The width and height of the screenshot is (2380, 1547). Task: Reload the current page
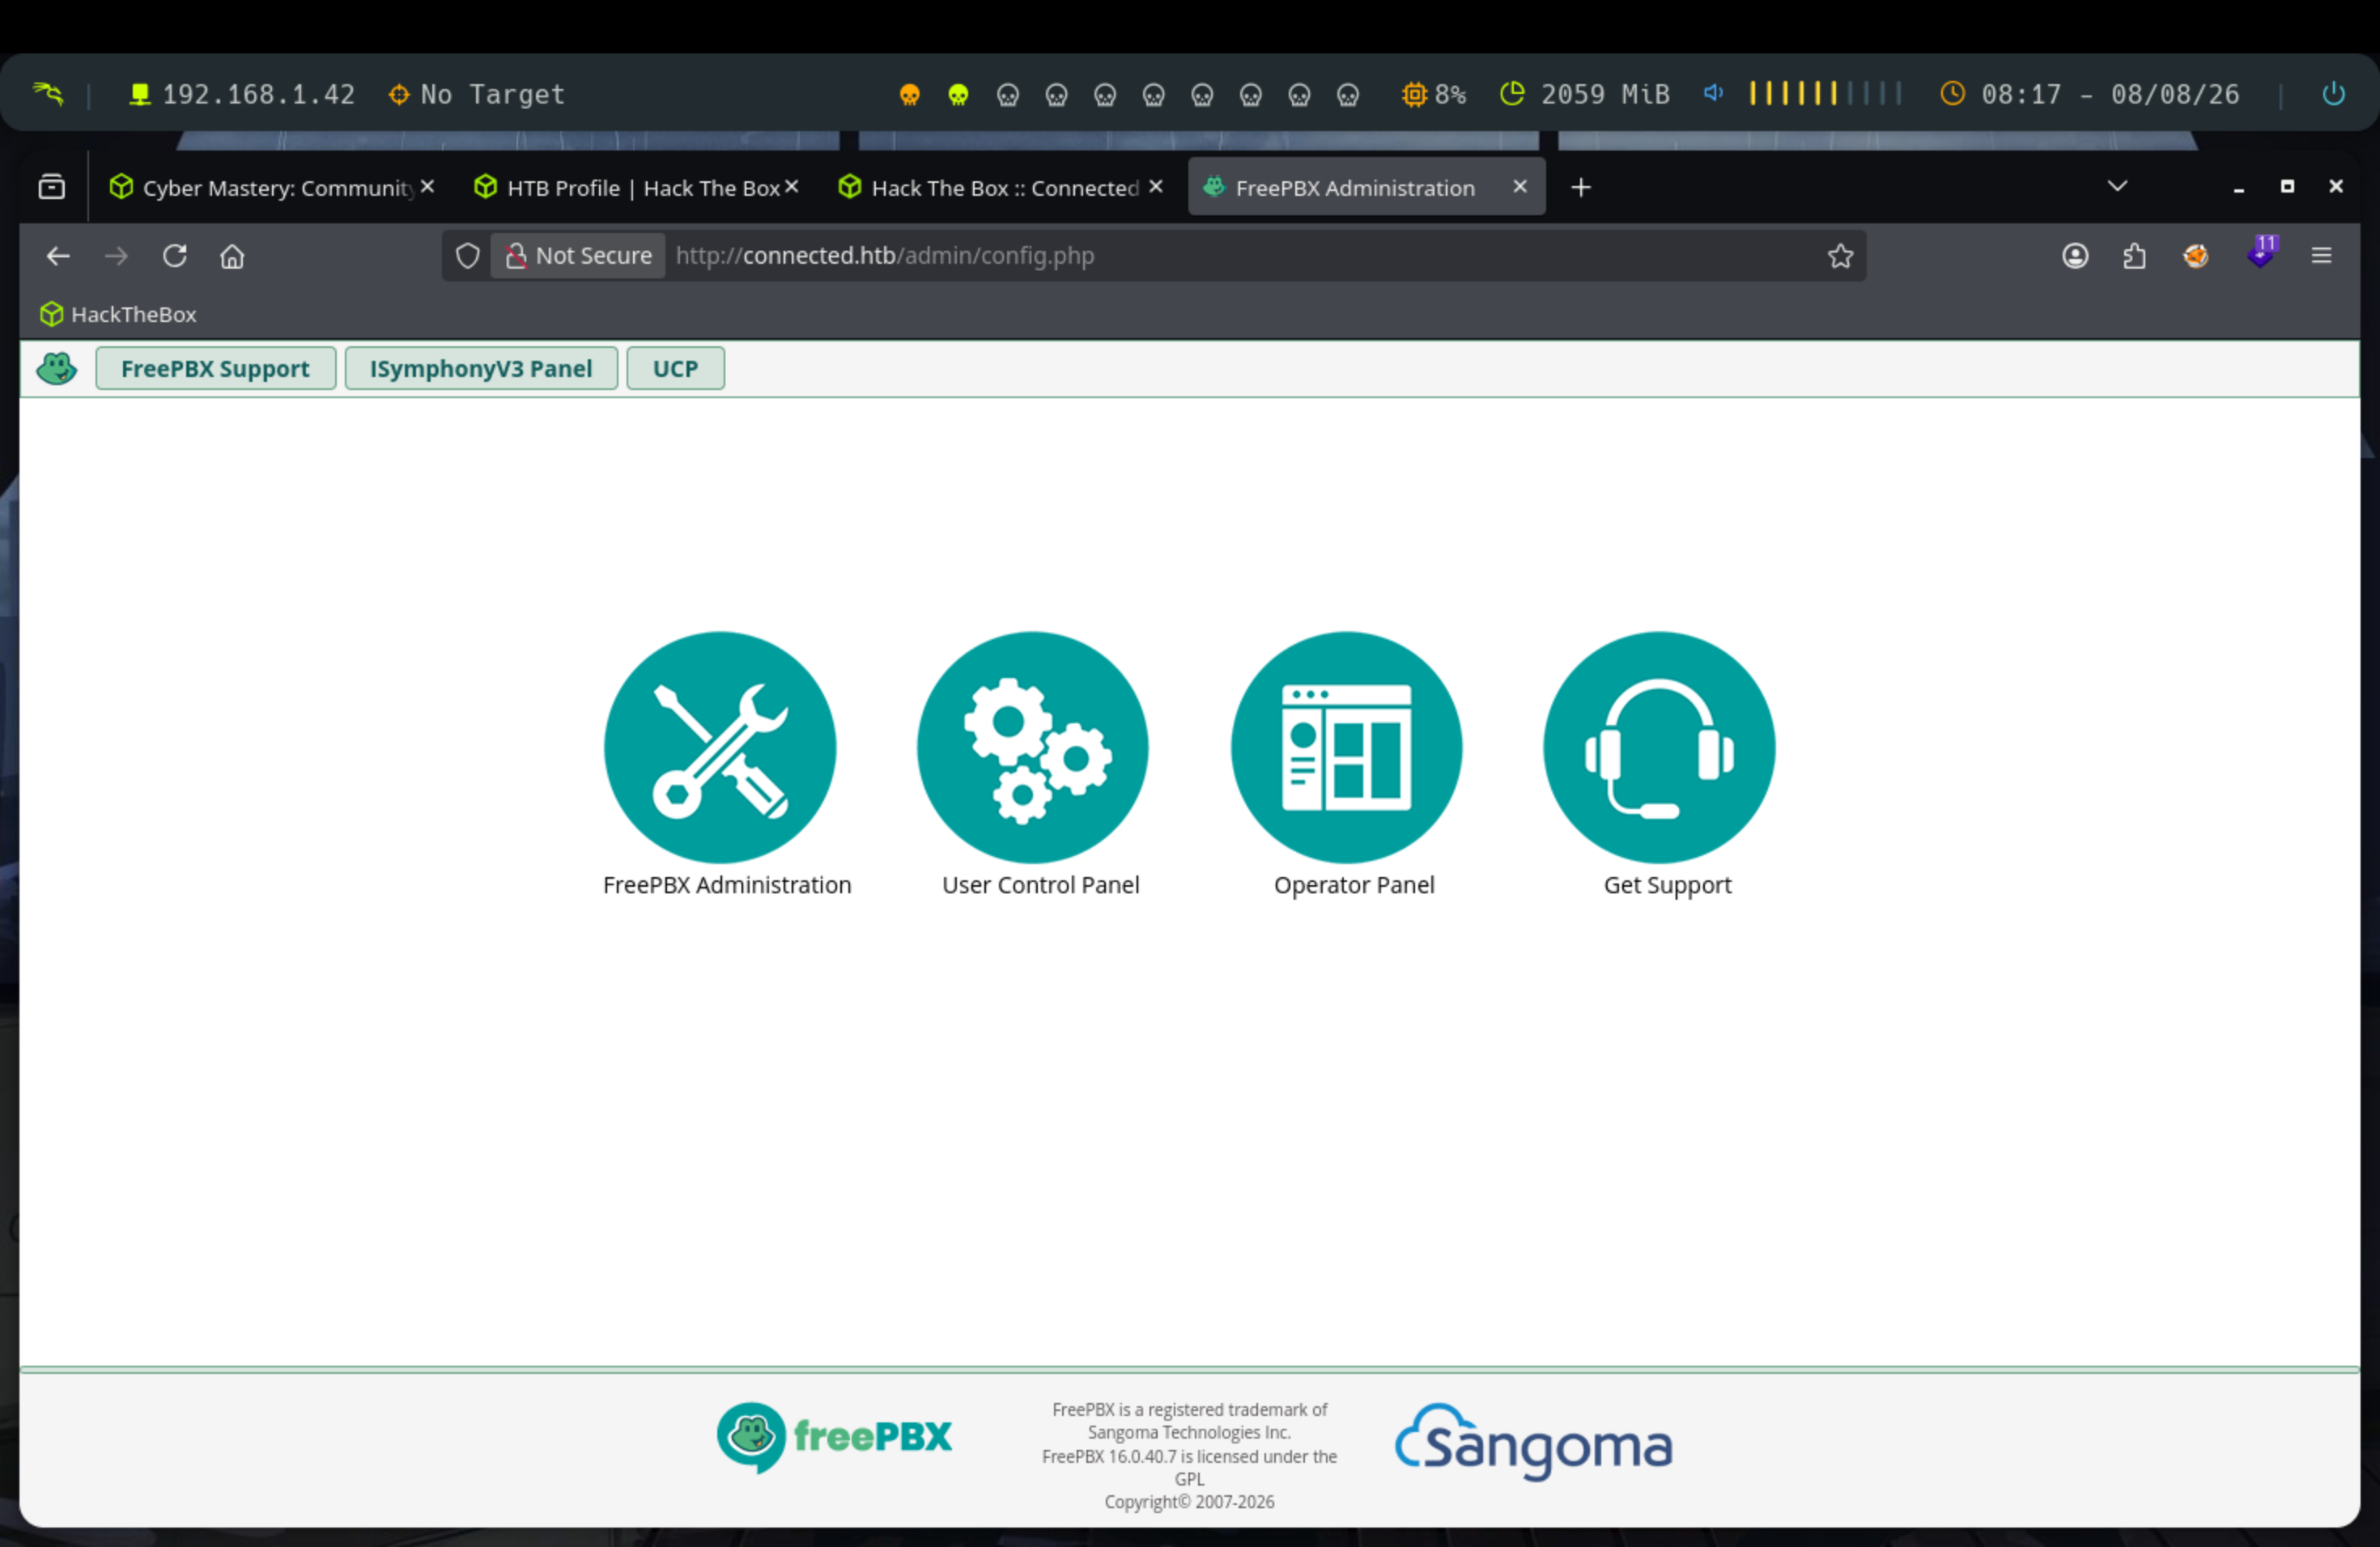coord(175,256)
